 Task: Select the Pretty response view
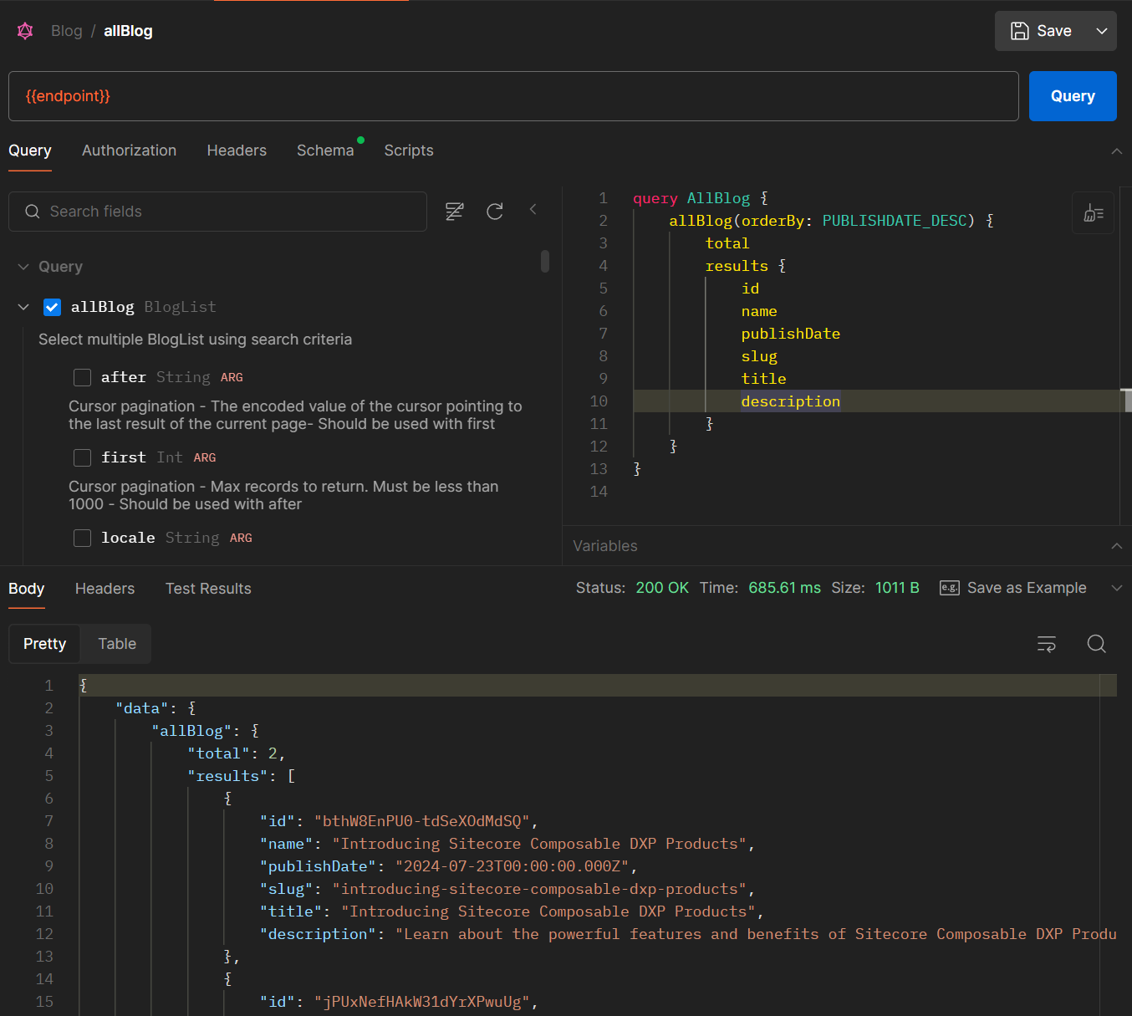[x=44, y=644]
